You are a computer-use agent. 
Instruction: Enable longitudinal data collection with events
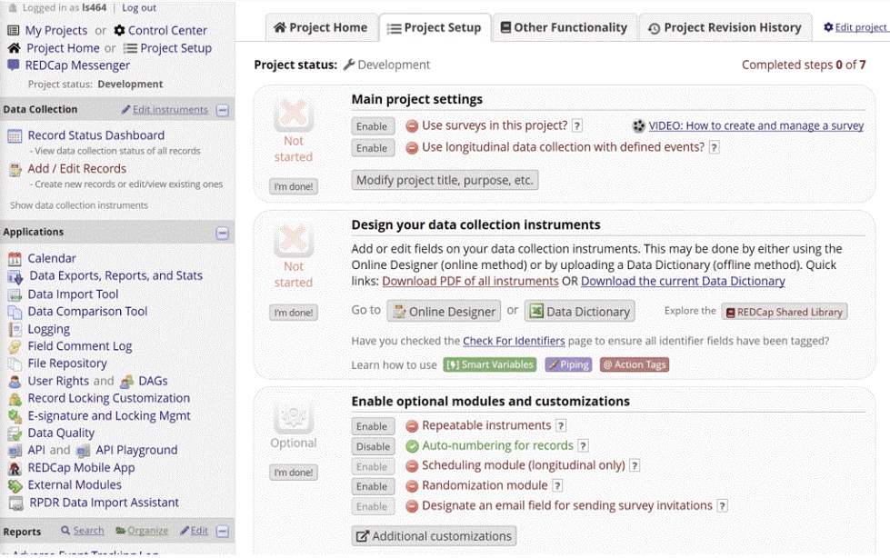click(x=373, y=148)
